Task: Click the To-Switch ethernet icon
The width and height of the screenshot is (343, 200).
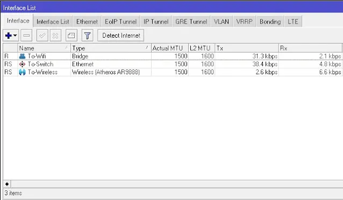Action: pos(23,64)
